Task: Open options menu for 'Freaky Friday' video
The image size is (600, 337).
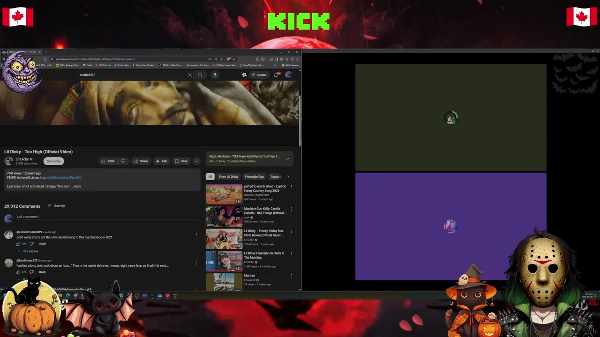Action: pos(292,231)
